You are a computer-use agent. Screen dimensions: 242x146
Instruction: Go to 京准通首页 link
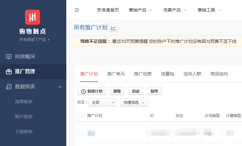pyautogui.click(x=108, y=10)
